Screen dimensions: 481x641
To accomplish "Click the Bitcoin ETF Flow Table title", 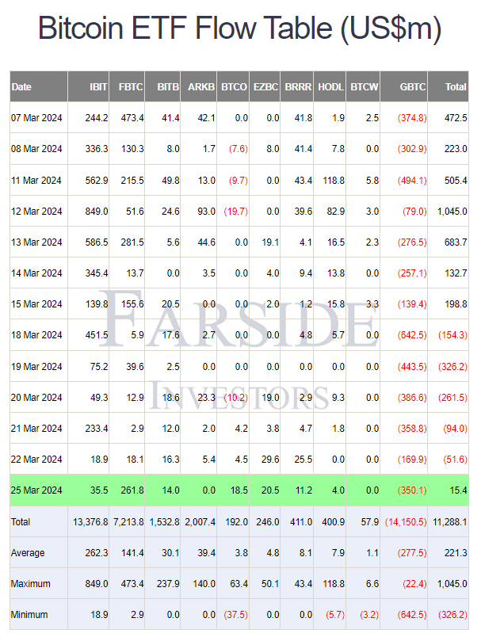I will coord(239,28).
